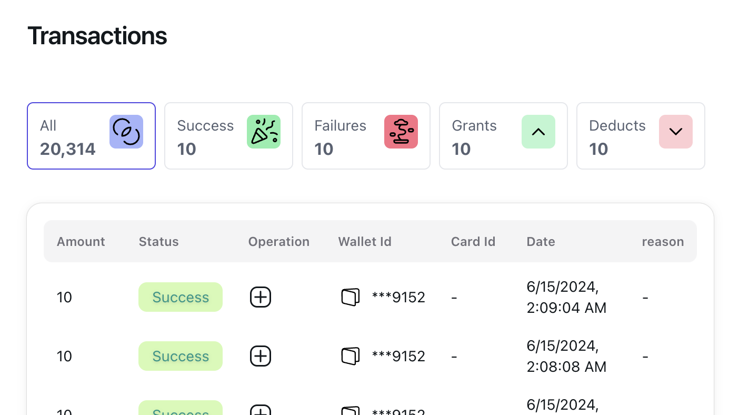Click the green up chevron in Grants card
Image resolution: width=739 pixels, height=415 pixels.
point(538,132)
